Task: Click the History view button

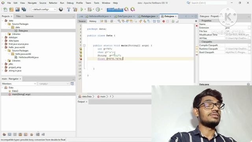Action: click(x=93, y=21)
